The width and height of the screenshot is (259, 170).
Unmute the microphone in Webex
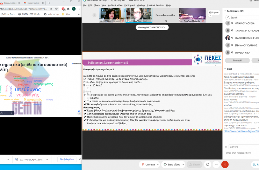pos(148,164)
